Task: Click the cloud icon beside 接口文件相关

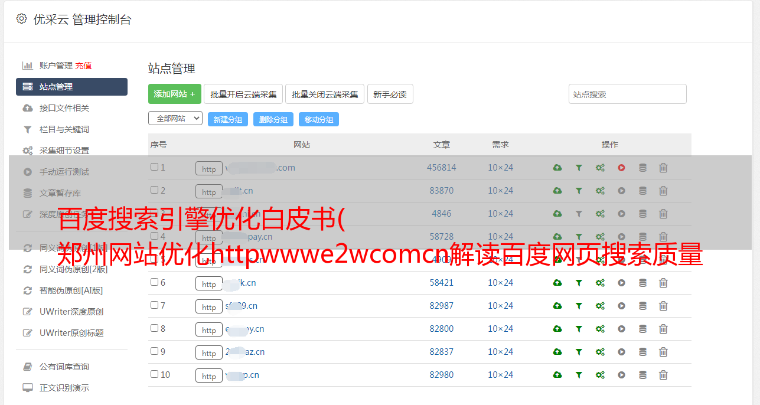Action: pyautogui.click(x=27, y=108)
